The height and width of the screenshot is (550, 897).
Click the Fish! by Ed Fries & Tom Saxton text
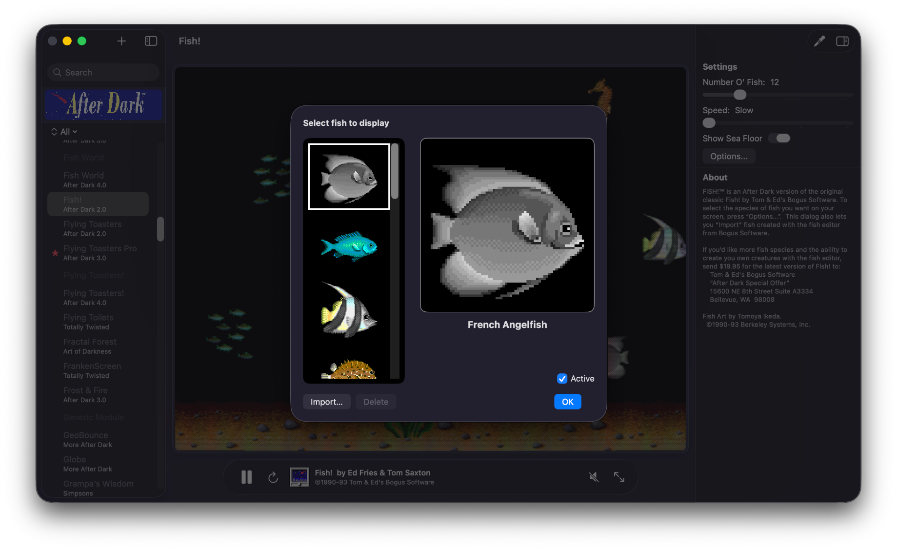(x=373, y=472)
